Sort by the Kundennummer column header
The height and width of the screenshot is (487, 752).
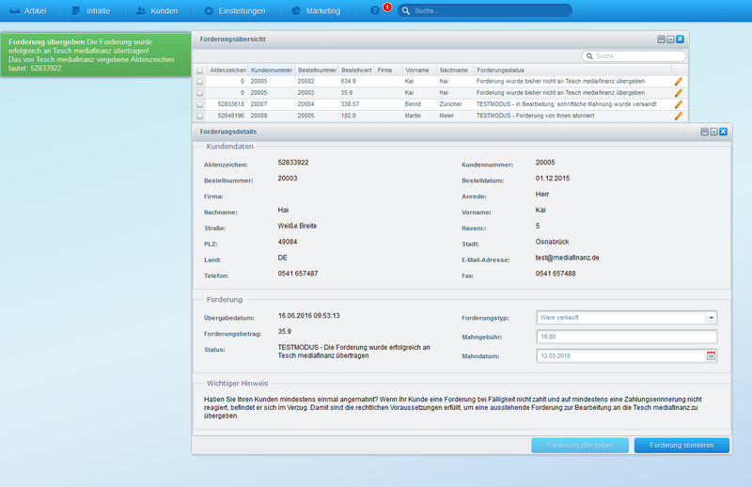click(x=272, y=71)
